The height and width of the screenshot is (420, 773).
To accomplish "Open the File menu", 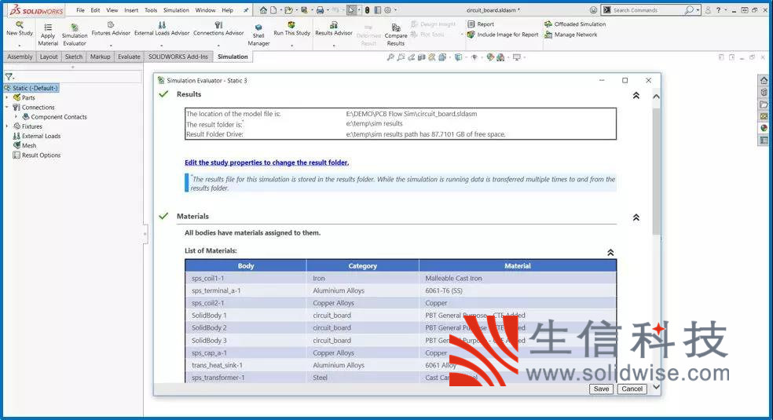I will click(x=80, y=10).
